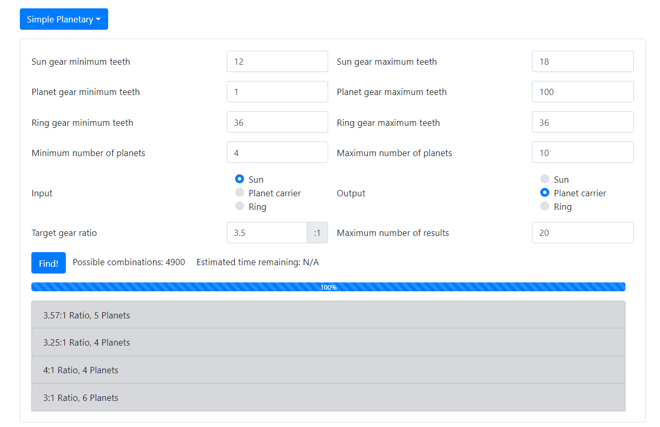
Task: Select Planet carrier as the input
Action: [x=240, y=193]
